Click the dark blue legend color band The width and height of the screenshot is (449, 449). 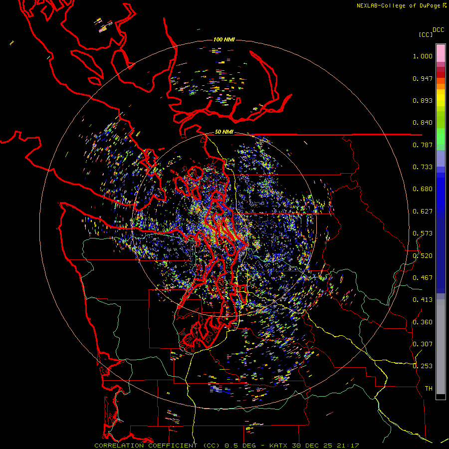click(x=441, y=255)
